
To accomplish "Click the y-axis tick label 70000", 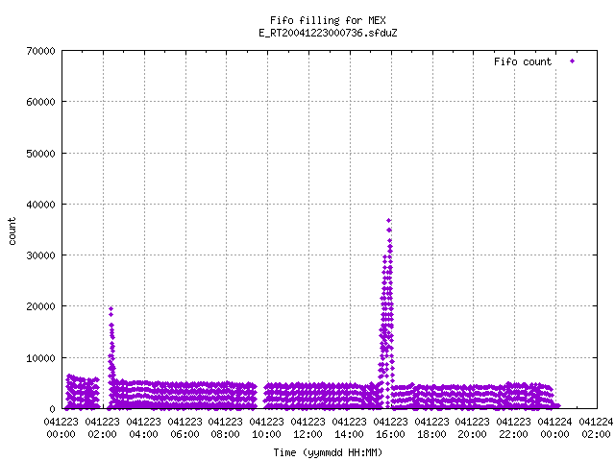I will [x=40, y=51].
